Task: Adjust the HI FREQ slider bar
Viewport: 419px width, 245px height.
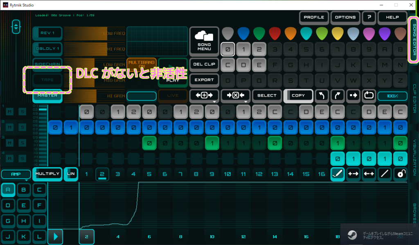Action: pos(95,49)
